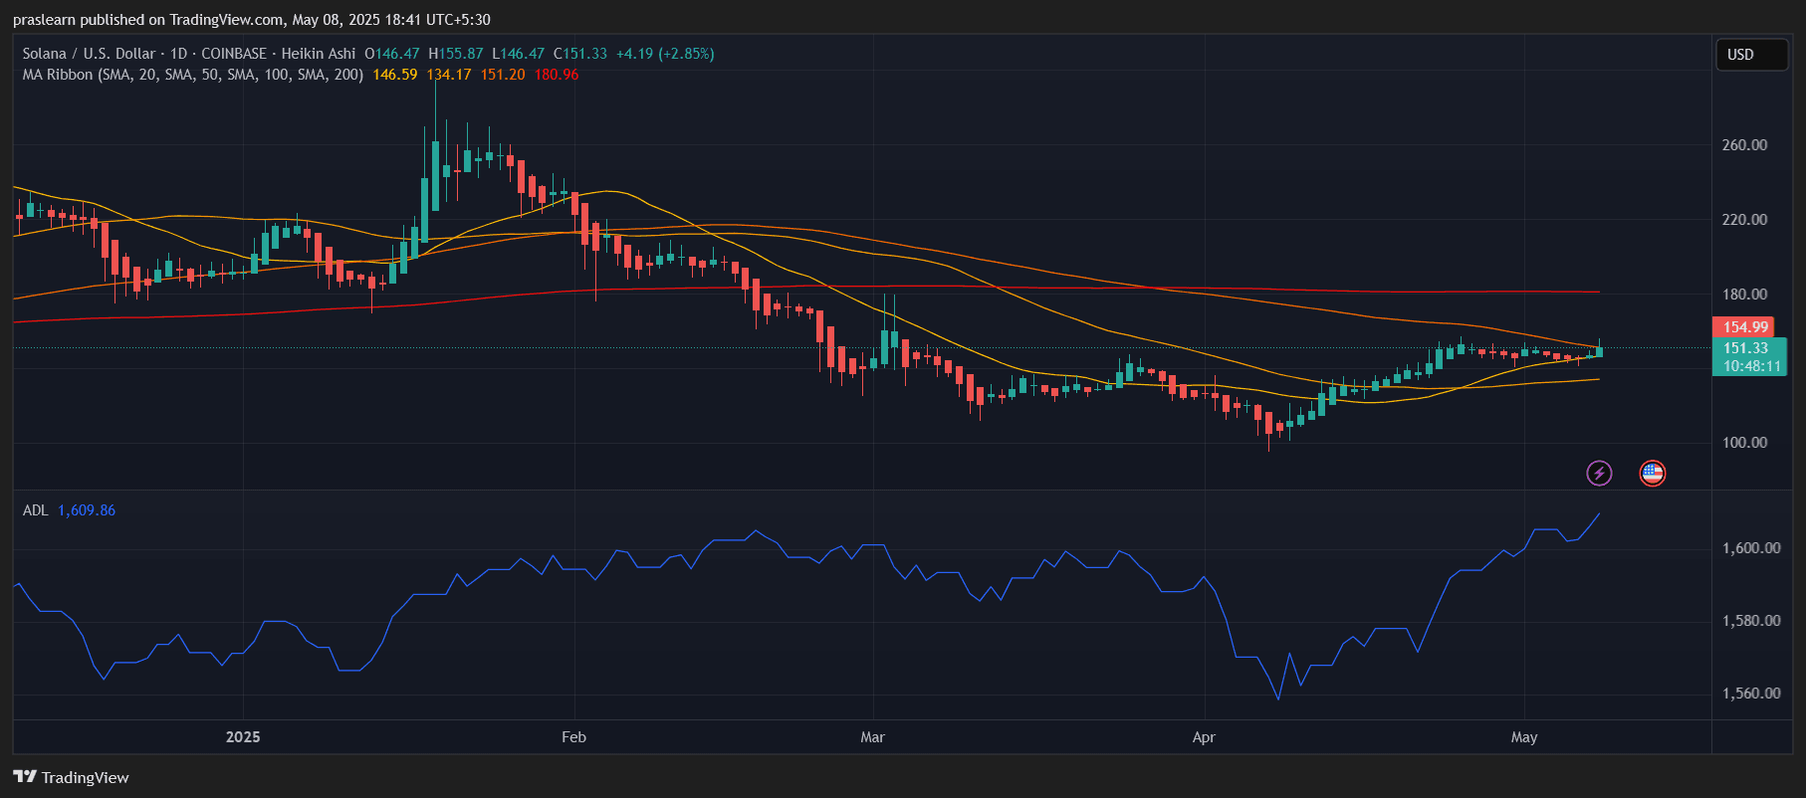Click the purple lightning bolt event icon
Screen dimensions: 1806x798
click(1599, 473)
